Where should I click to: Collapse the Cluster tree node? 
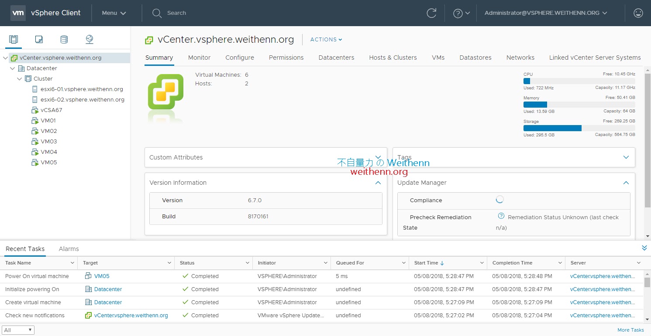pyautogui.click(x=19, y=78)
